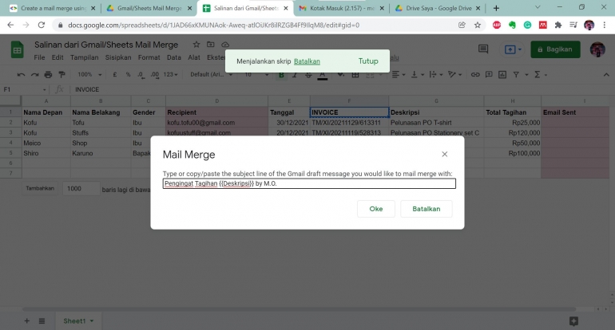Collapse the toolbar with up chevron

(x=606, y=74)
